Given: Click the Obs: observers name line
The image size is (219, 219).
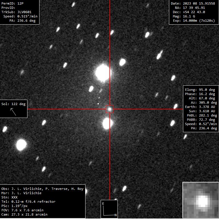Looking at the screenshot, I should click(x=42, y=189).
